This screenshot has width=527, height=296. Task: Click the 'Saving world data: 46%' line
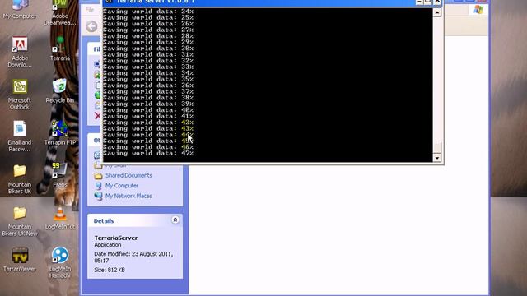point(148,147)
